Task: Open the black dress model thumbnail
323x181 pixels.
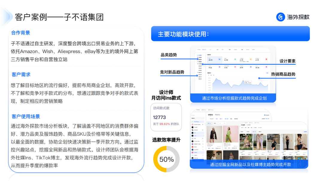Action: coord(214,134)
